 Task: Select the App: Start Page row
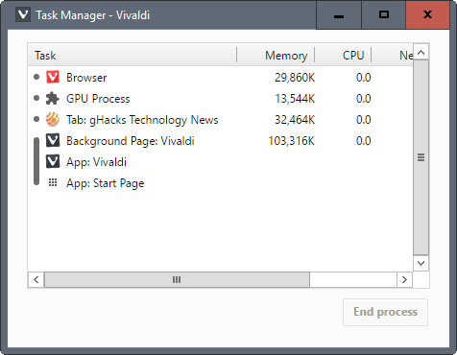pos(220,183)
